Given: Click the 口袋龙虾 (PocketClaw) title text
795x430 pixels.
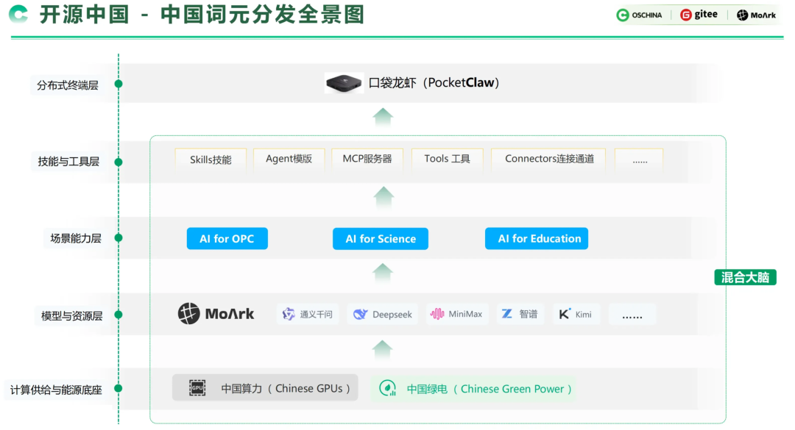Looking at the screenshot, I should point(434,82).
